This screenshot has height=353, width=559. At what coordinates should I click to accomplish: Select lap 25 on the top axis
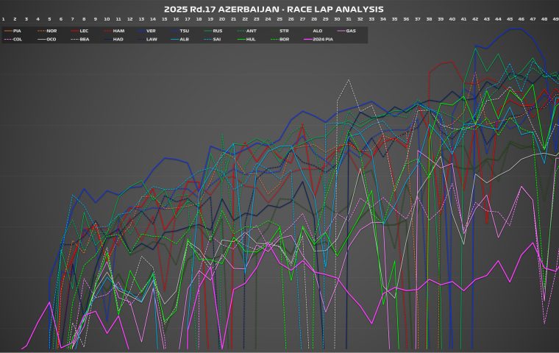point(279,19)
